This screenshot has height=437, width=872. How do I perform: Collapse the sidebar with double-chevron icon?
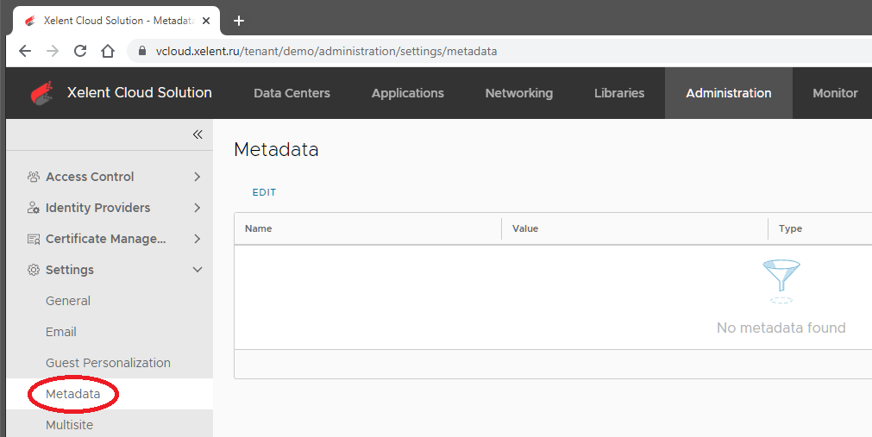pyautogui.click(x=198, y=134)
